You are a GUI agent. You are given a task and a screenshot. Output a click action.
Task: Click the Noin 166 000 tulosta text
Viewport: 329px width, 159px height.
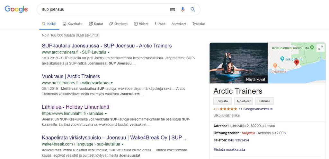[x=71, y=35]
